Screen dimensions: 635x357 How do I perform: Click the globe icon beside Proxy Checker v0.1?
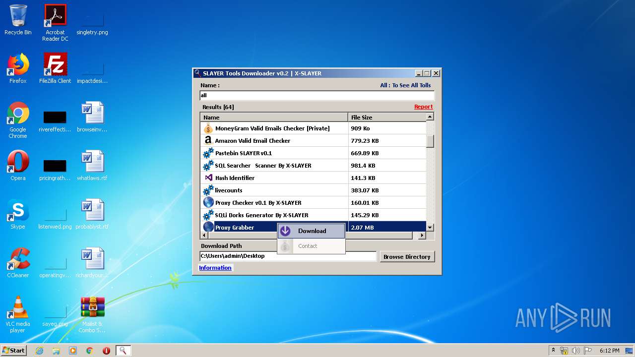click(x=208, y=203)
